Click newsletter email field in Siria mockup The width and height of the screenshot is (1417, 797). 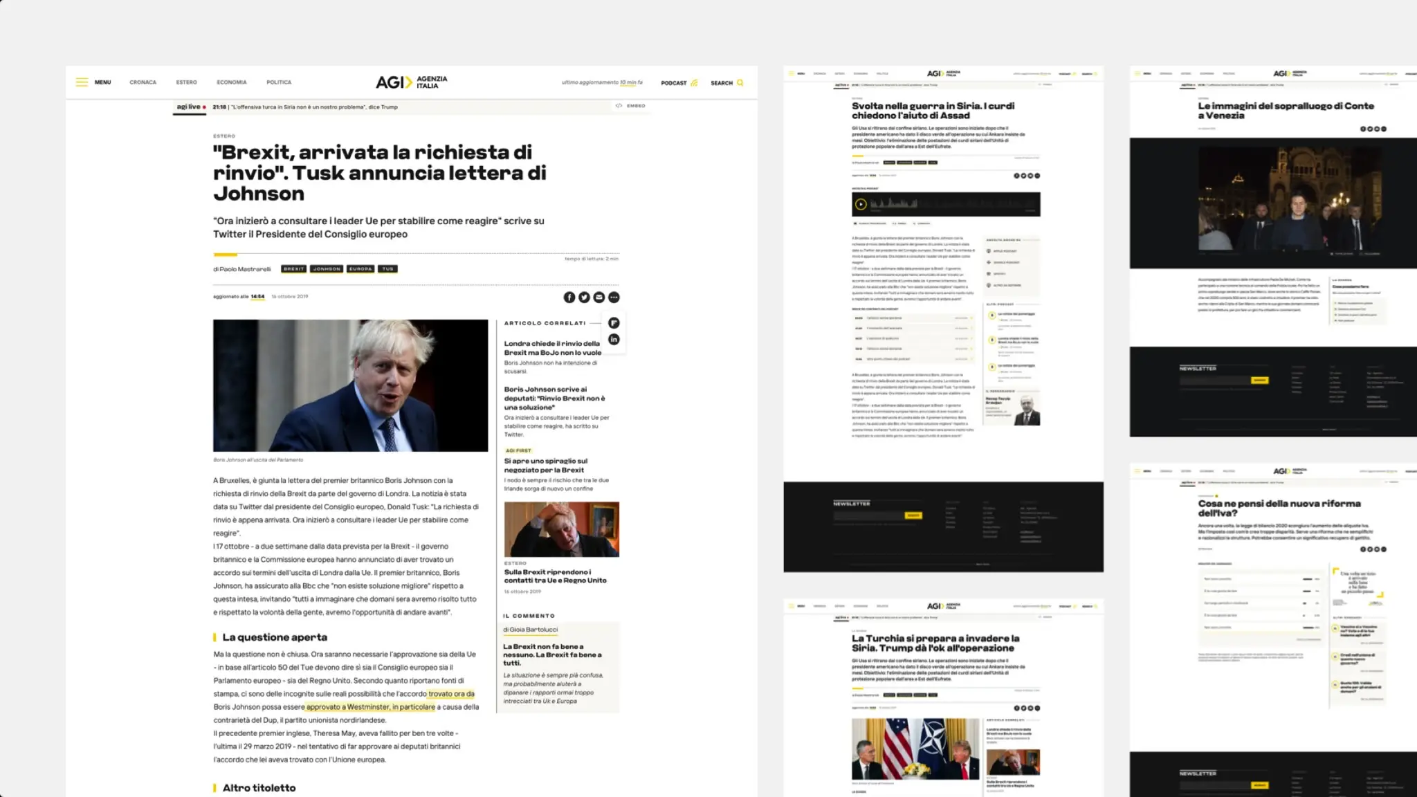click(x=869, y=515)
